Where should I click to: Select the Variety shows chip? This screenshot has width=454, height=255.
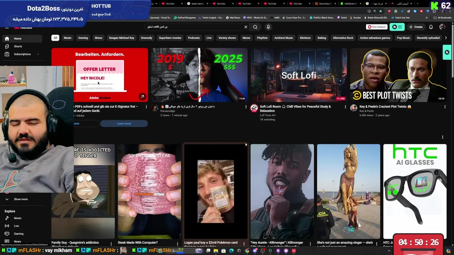(227, 38)
